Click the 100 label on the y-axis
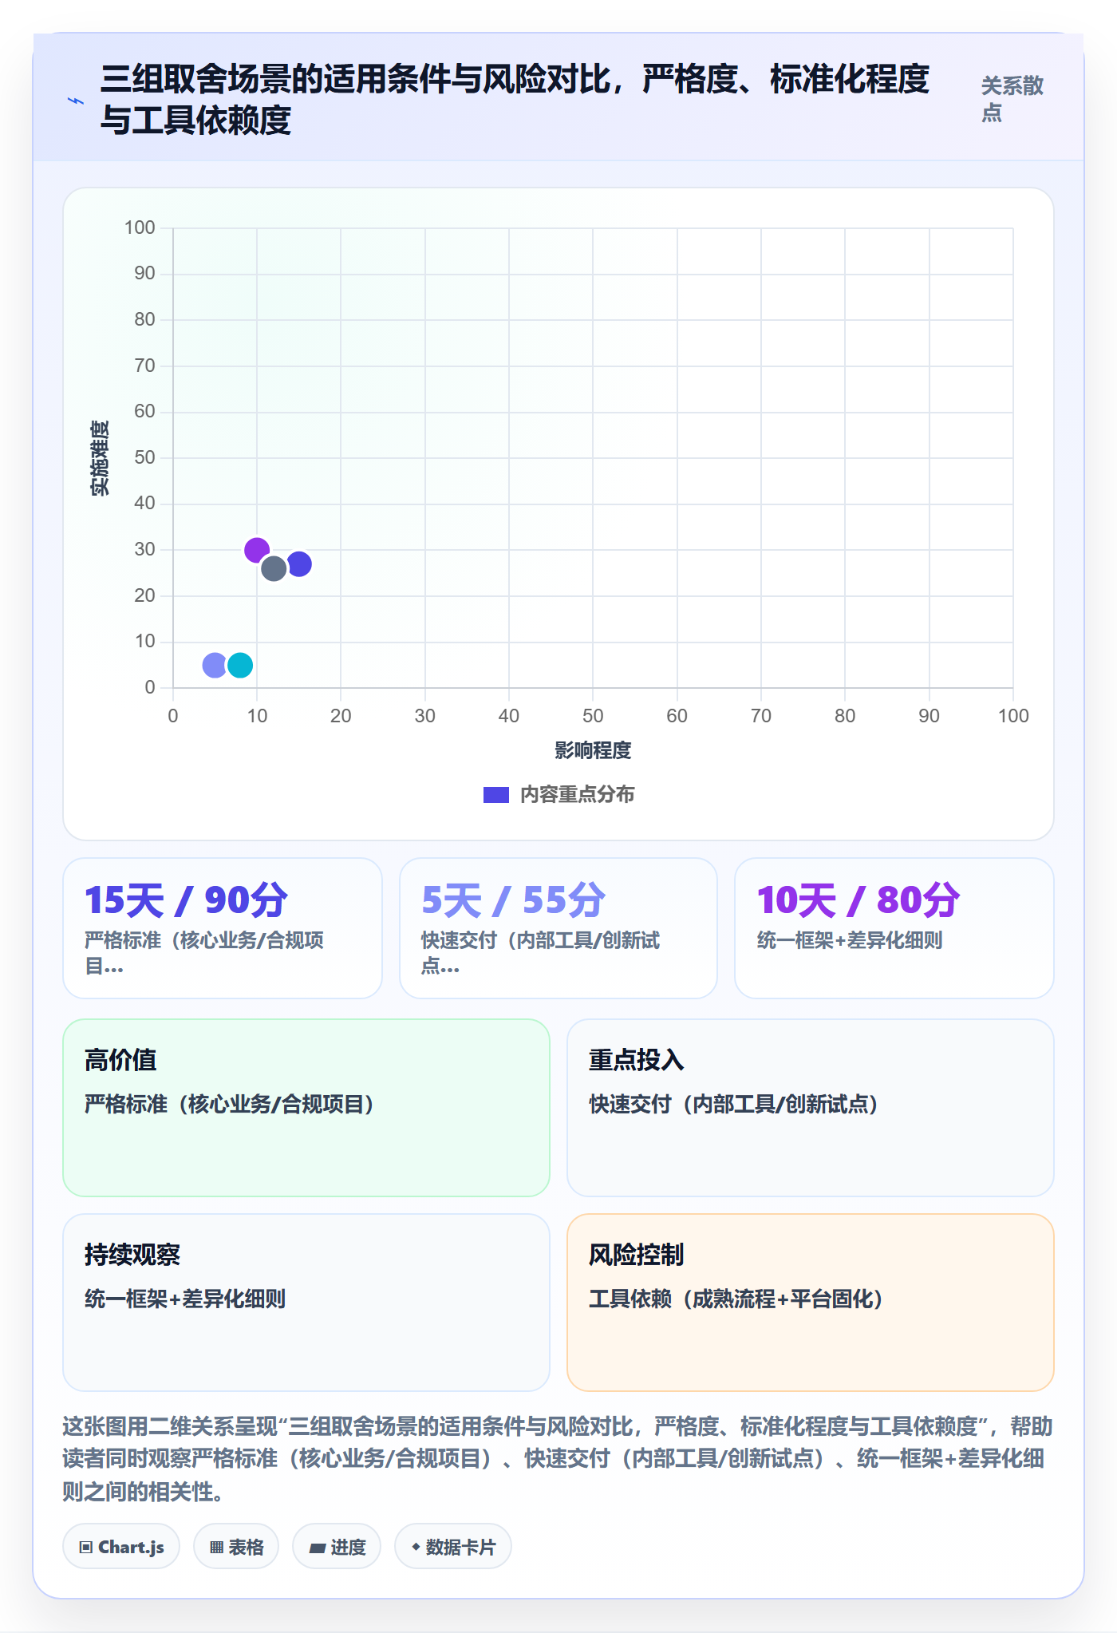The image size is (1117, 1633). (x=140, y=227)
